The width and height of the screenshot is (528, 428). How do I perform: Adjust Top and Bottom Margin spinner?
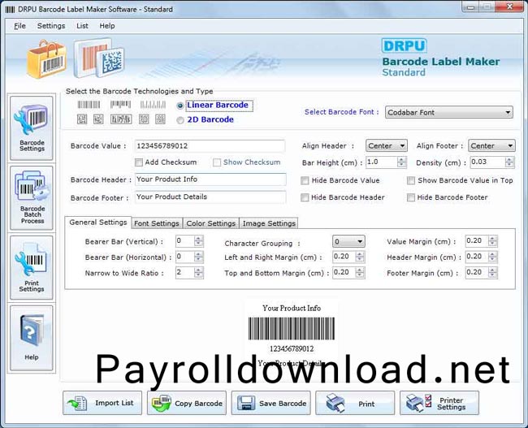(360, 273)
